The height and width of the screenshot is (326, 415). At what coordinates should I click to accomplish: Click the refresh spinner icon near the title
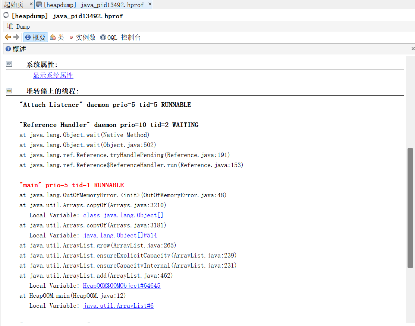[x=6, y=15]
